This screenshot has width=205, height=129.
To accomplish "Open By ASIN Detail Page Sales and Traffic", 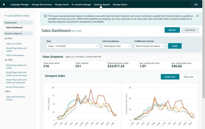I will point(16,67).
